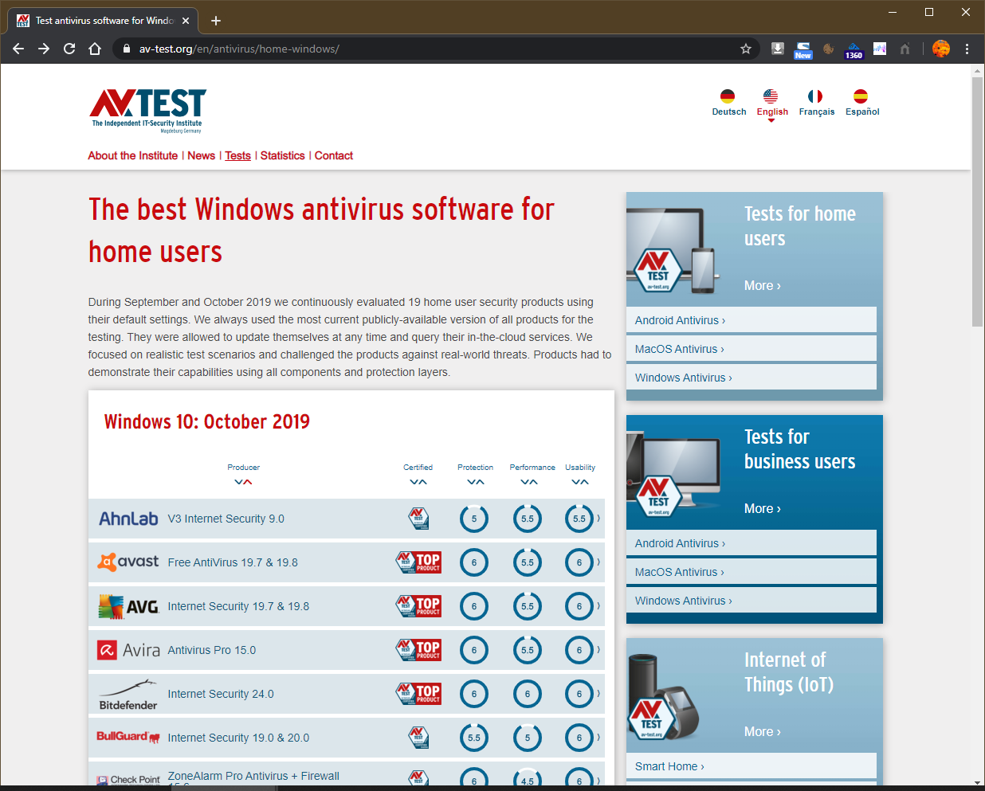
Task: Open business users Windows Antivirus link
Action: tap(752, 601)
